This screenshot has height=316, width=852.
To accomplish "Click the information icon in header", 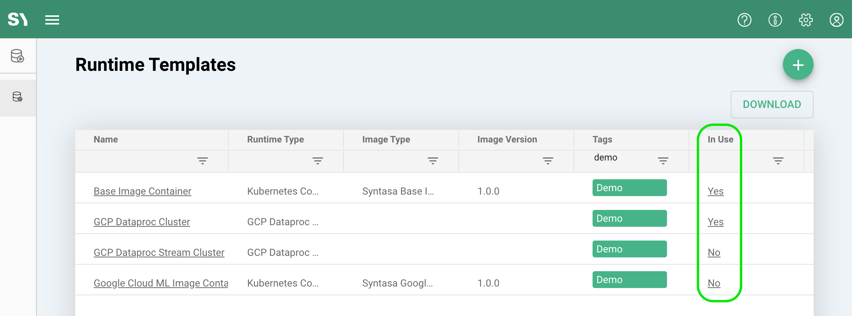I will [x=775, y=20].
